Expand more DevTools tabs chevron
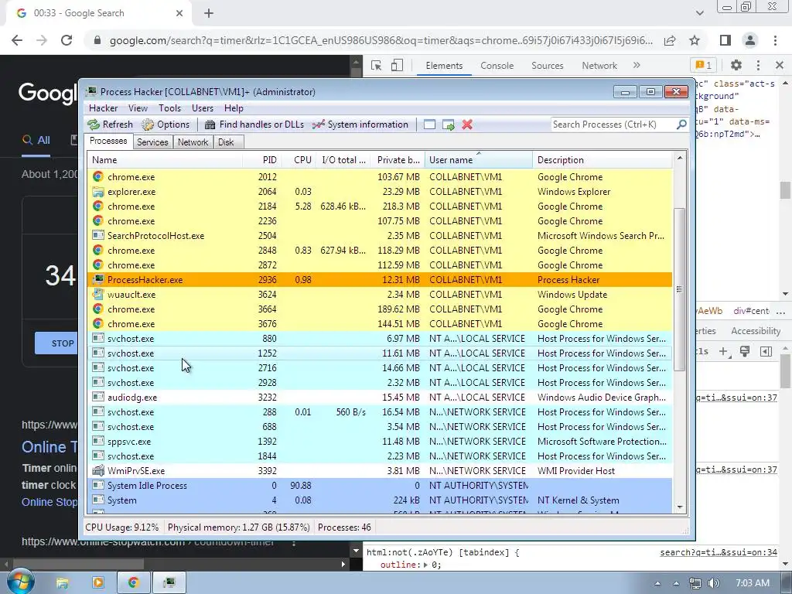This screenshot has height=594, width=792. pyautogui.click(x=637, y=66)
